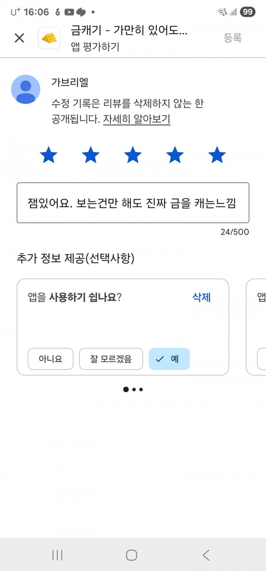Tap the second pagination dot
This screenshot has height=571, width=266.
134,390
